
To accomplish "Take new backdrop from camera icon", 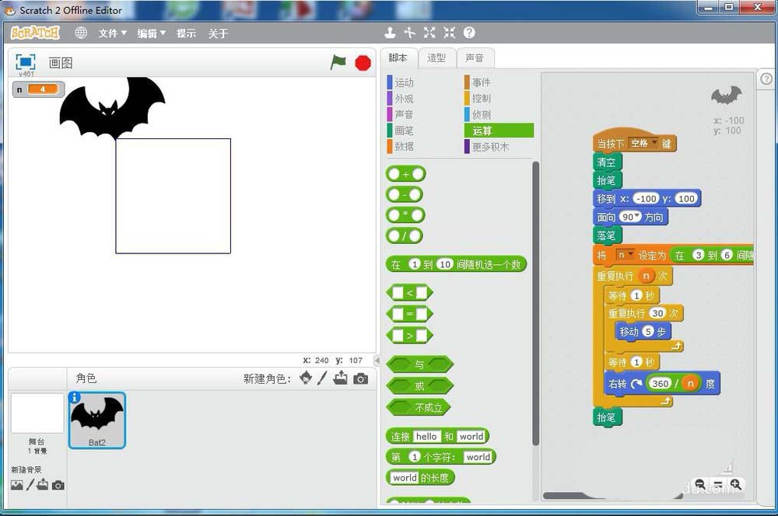I will point(58,485).
